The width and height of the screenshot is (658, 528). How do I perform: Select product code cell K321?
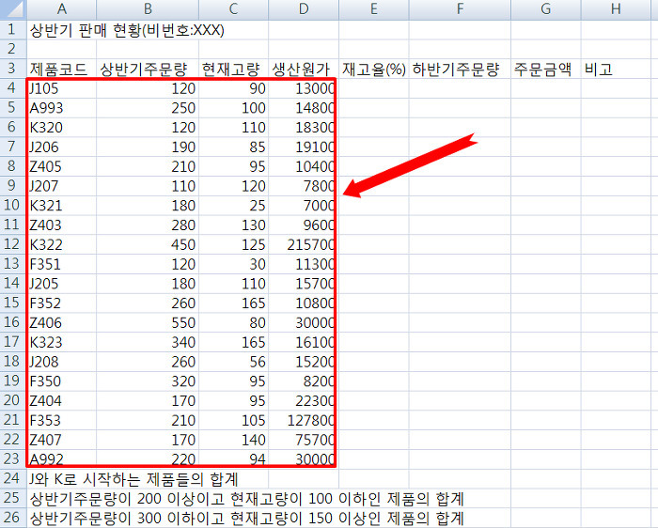(61, 205)
